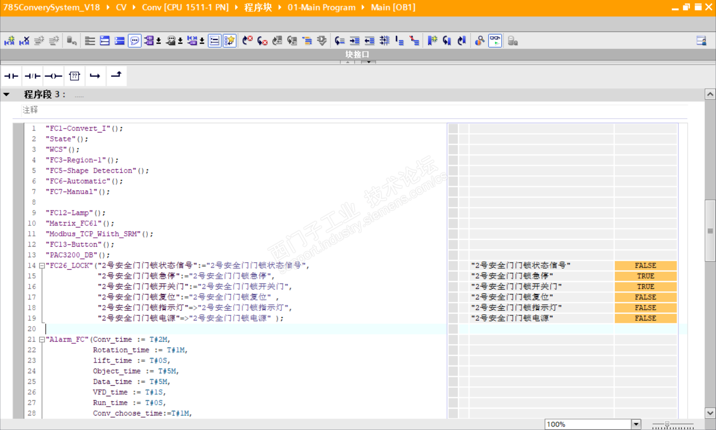Click outdent text toolbar icon
716x430 pixels.
pyautogui.click(x=370, y=41)
